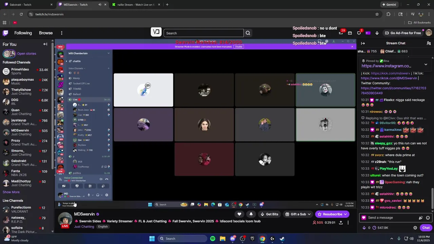
Task: Open stories from the sidebar
Action: click(x=20, y=54)
